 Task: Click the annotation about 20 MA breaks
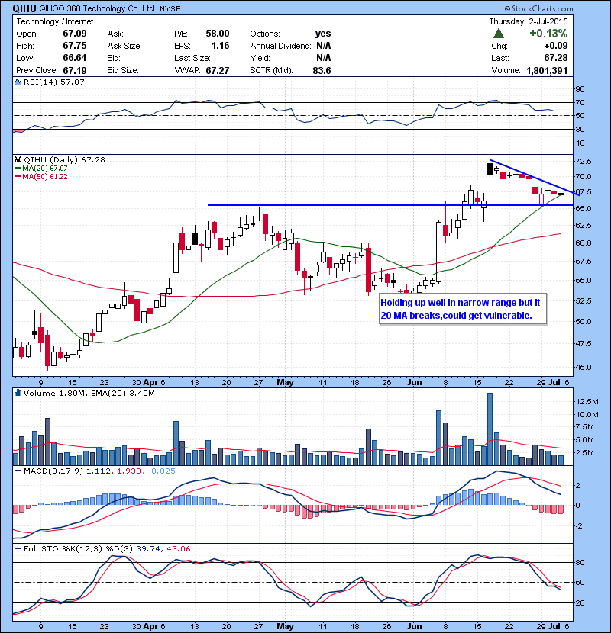point(463,309)
